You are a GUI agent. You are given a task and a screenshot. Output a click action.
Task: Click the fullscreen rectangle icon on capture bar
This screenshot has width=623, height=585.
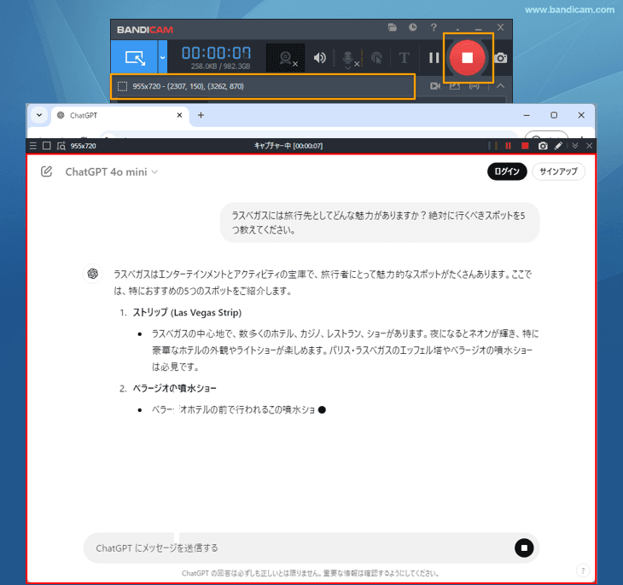point(46,146)
